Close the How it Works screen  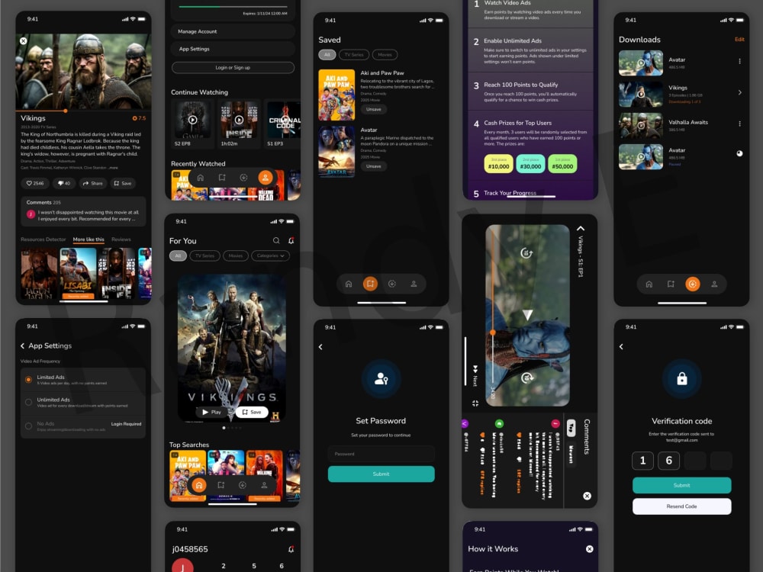(x=589, y=548)
